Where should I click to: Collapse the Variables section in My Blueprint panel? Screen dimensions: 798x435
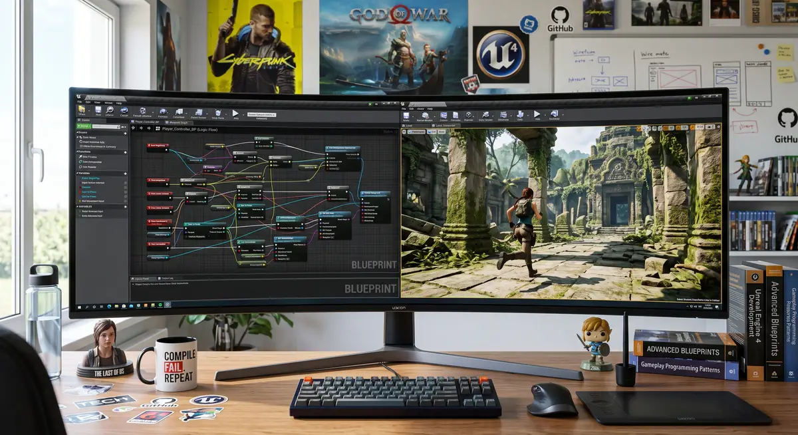(77, 173)
